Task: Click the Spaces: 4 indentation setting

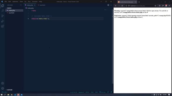Action: pos(81,92)
